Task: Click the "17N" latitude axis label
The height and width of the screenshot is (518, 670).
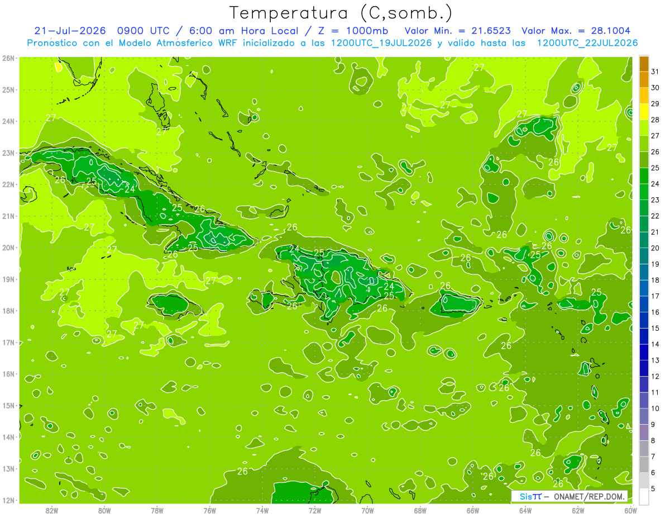Action: (x=8, y=342)
